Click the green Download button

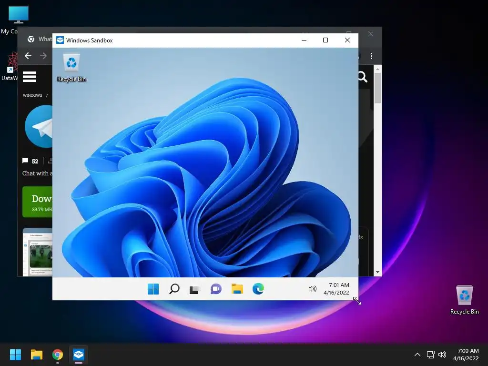(37, 202)
